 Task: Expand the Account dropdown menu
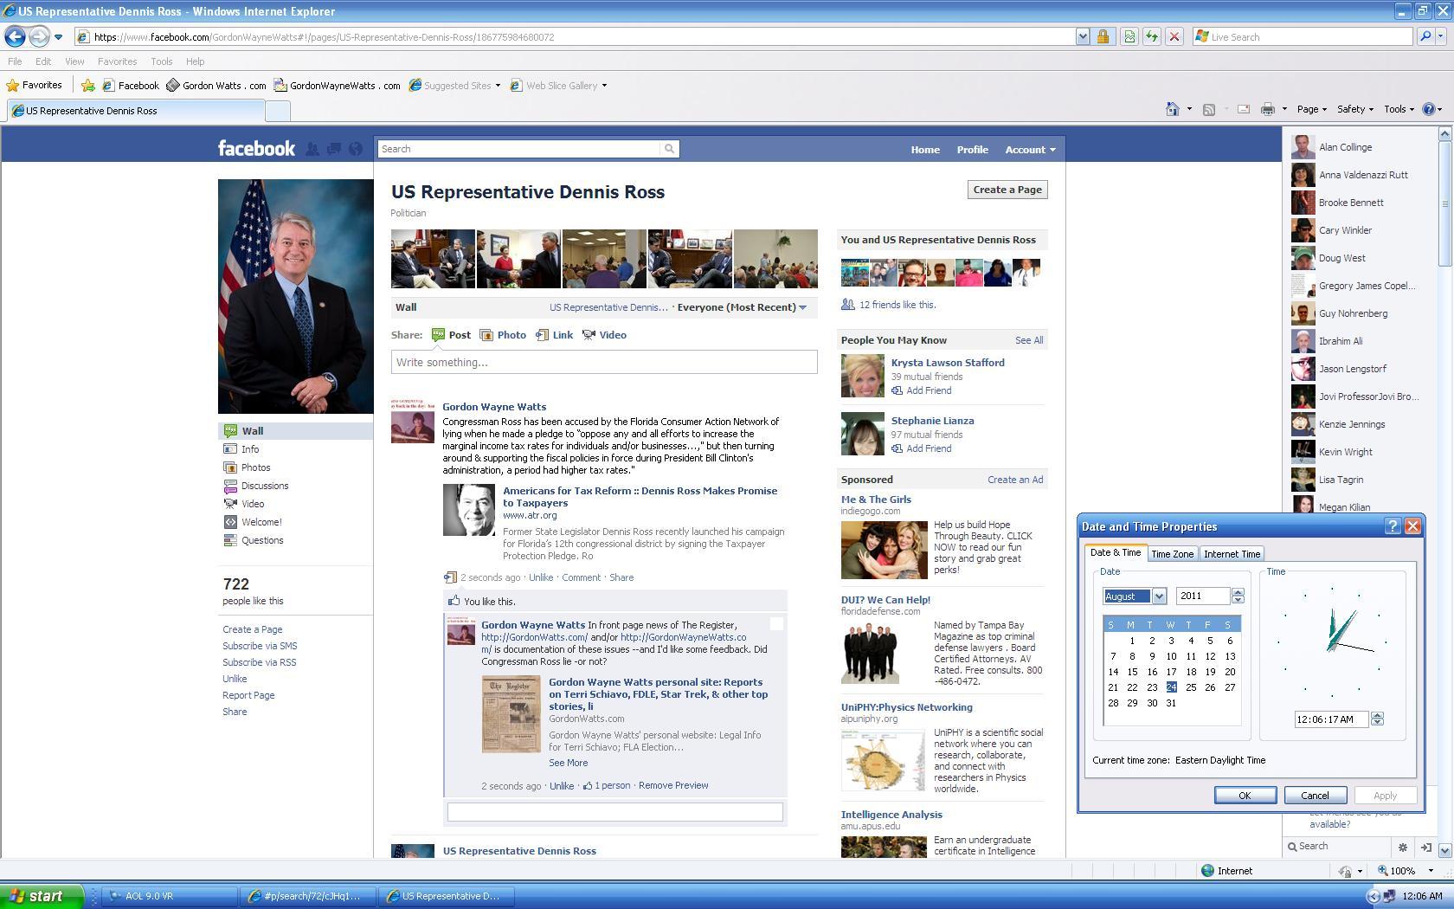point(1030,150)
